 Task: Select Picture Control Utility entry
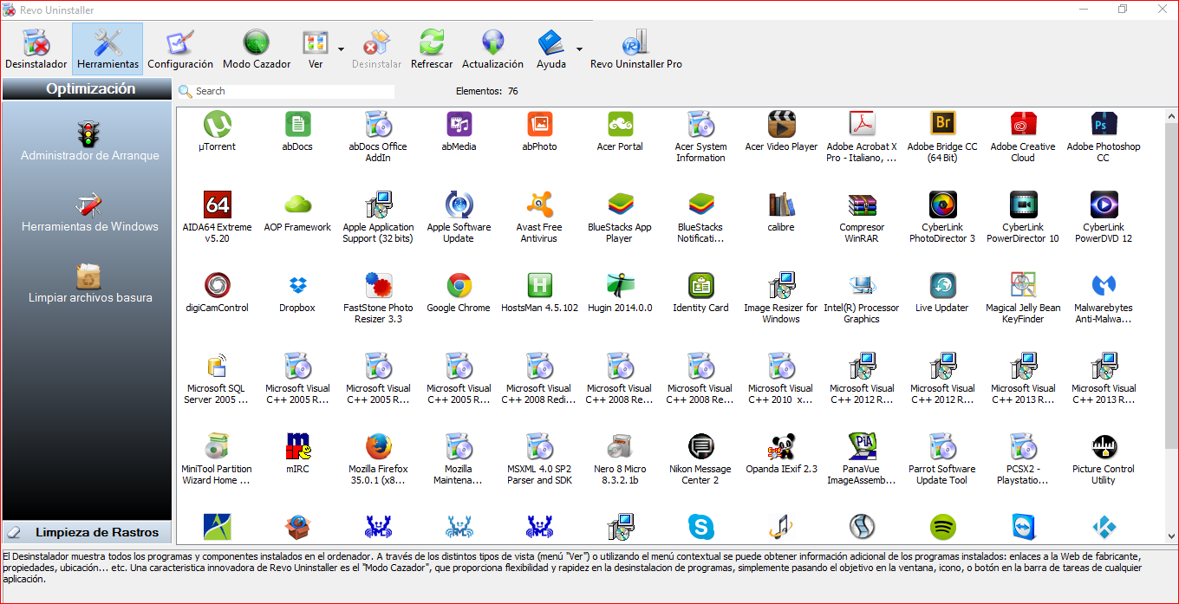pyautogui.click(x=1104, y=459)
